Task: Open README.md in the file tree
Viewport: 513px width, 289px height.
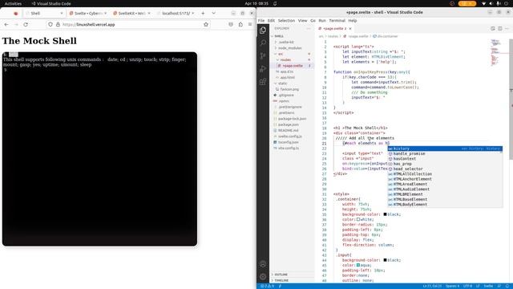Action: pyautogui.click(x=289, y=130)
